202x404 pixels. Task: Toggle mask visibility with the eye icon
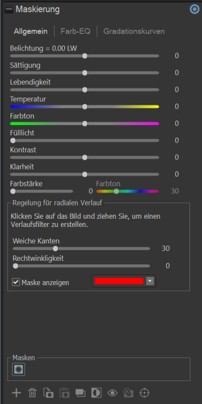pyautogui.click(x=112, y=393)
